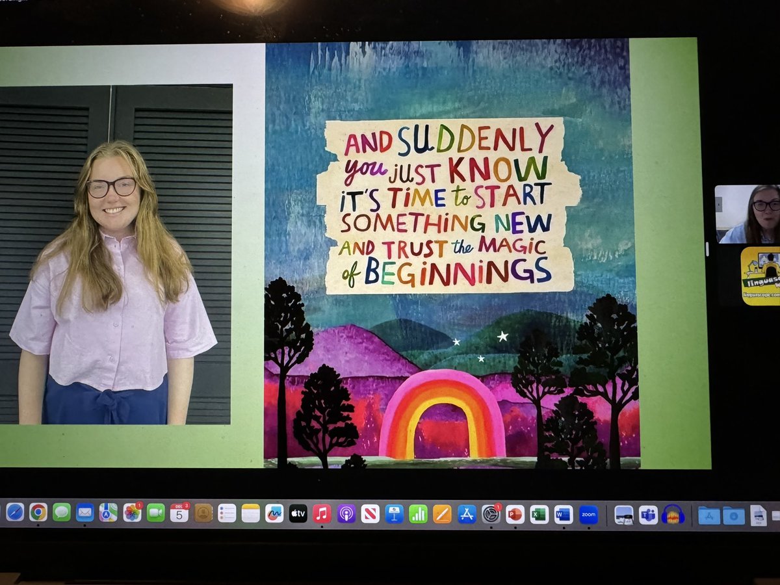The height and width of the screenshot is (585, 780).
Task: Open the News app in Dock
Action: pyautogui.click(x=370, y=513)
